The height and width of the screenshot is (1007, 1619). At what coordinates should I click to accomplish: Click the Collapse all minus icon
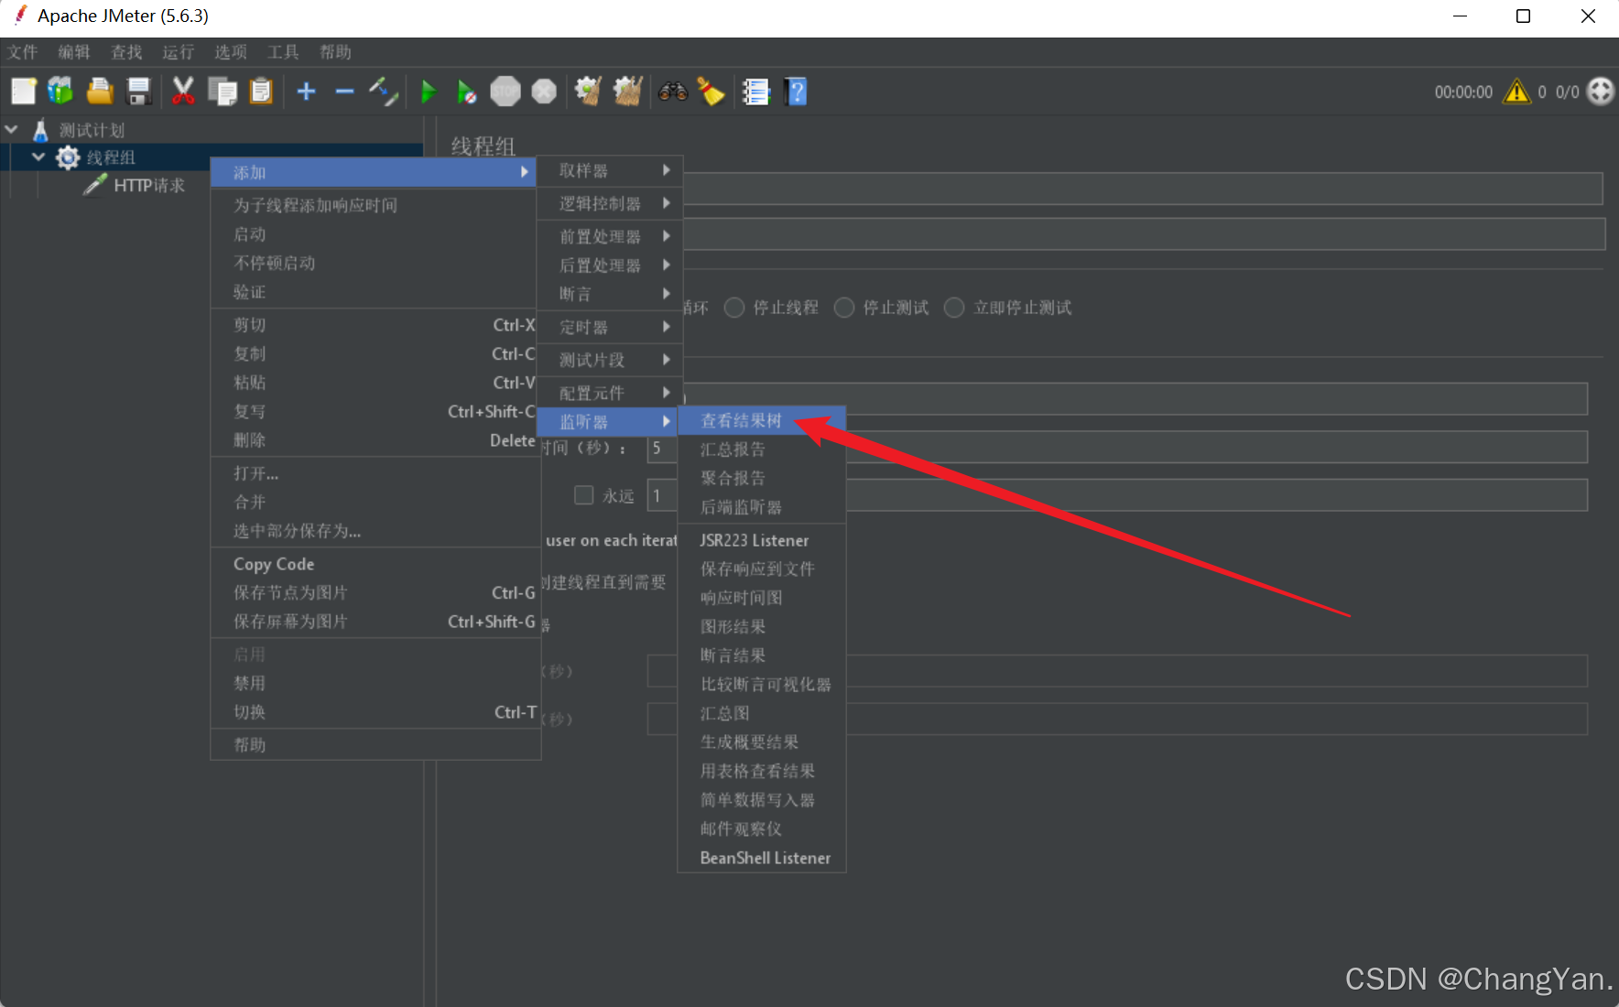click(344, 92)
